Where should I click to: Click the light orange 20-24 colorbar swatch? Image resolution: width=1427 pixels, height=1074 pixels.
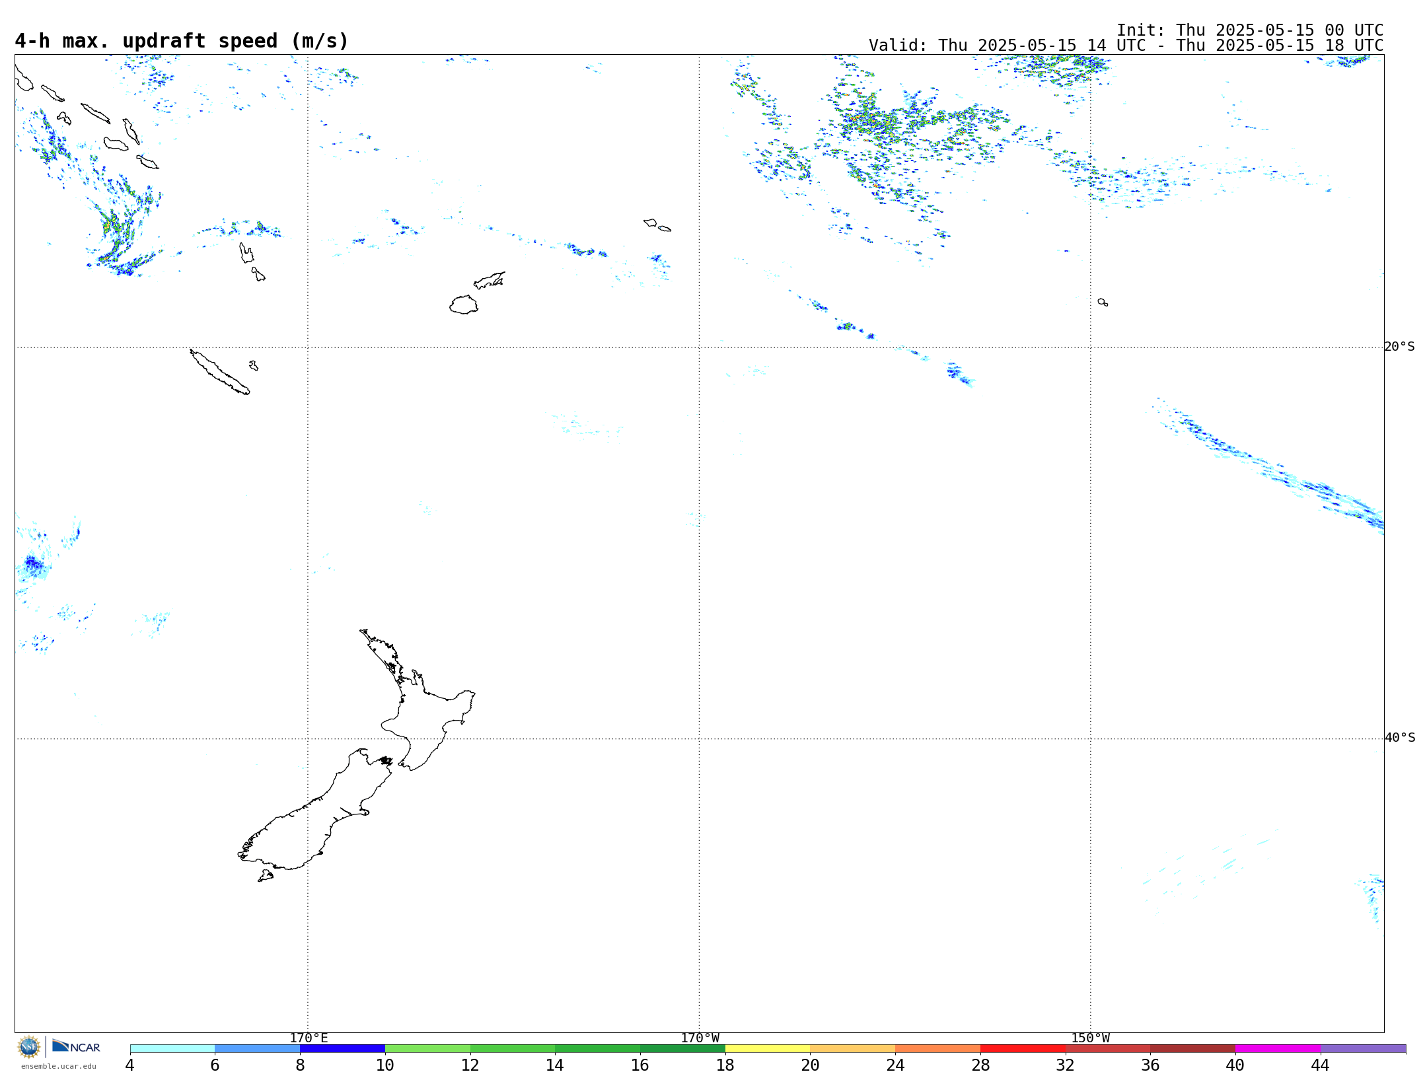click(853, 1048)
